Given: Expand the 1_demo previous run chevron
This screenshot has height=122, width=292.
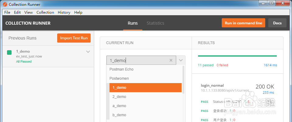Looking at the screenshot, I should point(88,52).
